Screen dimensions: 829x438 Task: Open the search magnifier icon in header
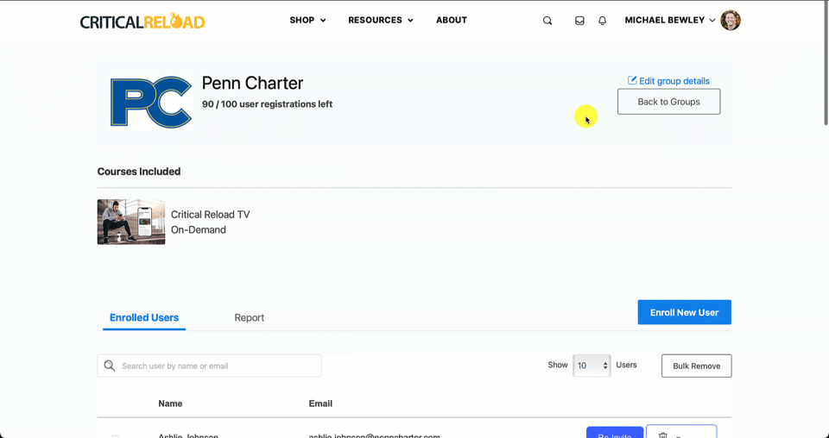(x=547, y=21)
